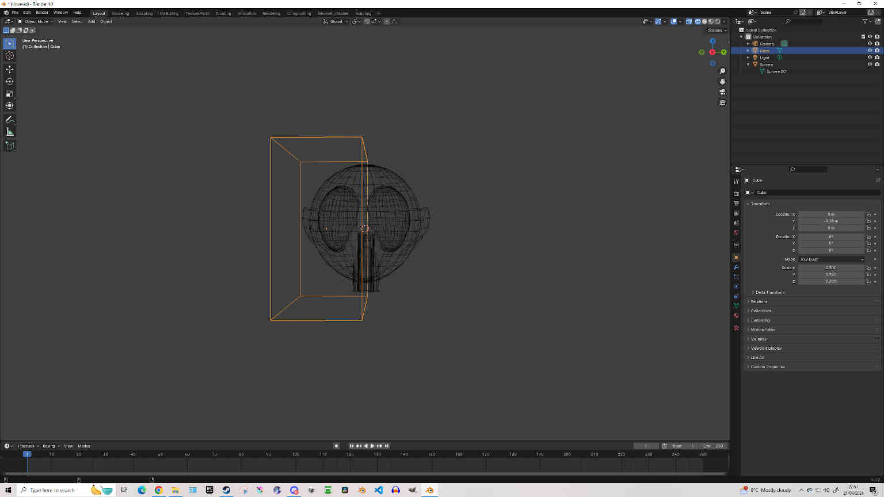Switch to Modeling workspace tab

tap(120, 13)
